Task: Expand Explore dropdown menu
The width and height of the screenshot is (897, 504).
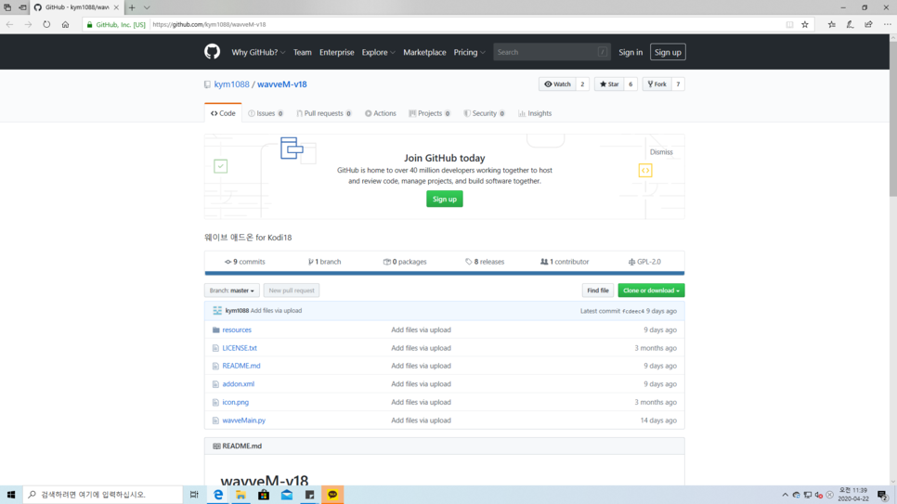Action: tap(378, 52)
